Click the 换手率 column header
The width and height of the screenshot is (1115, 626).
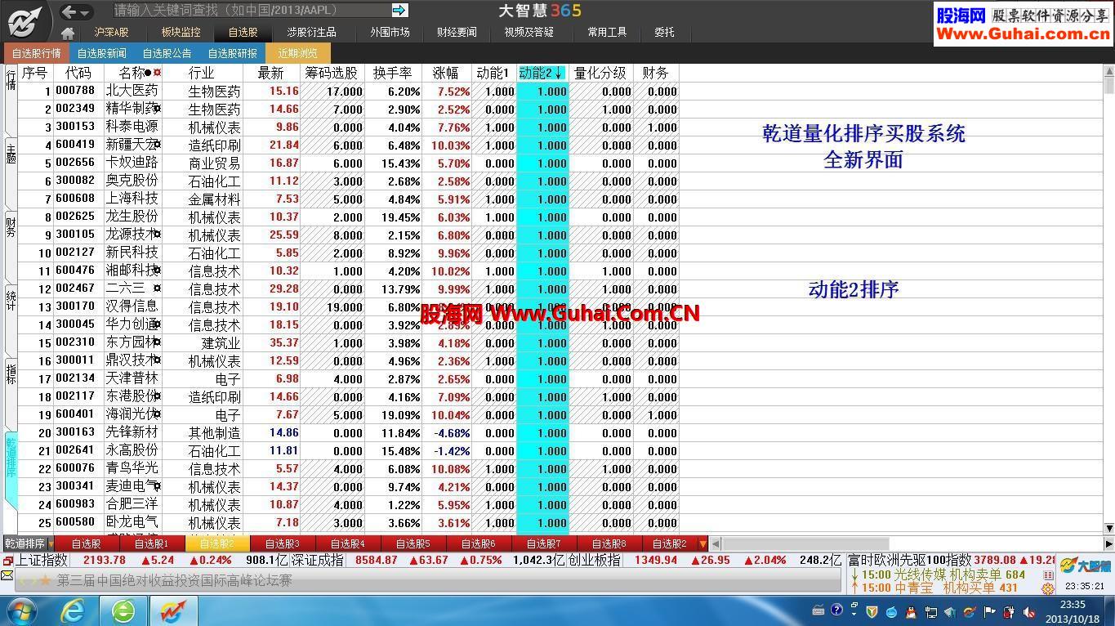pyautogui.click(x=393, y=73)
